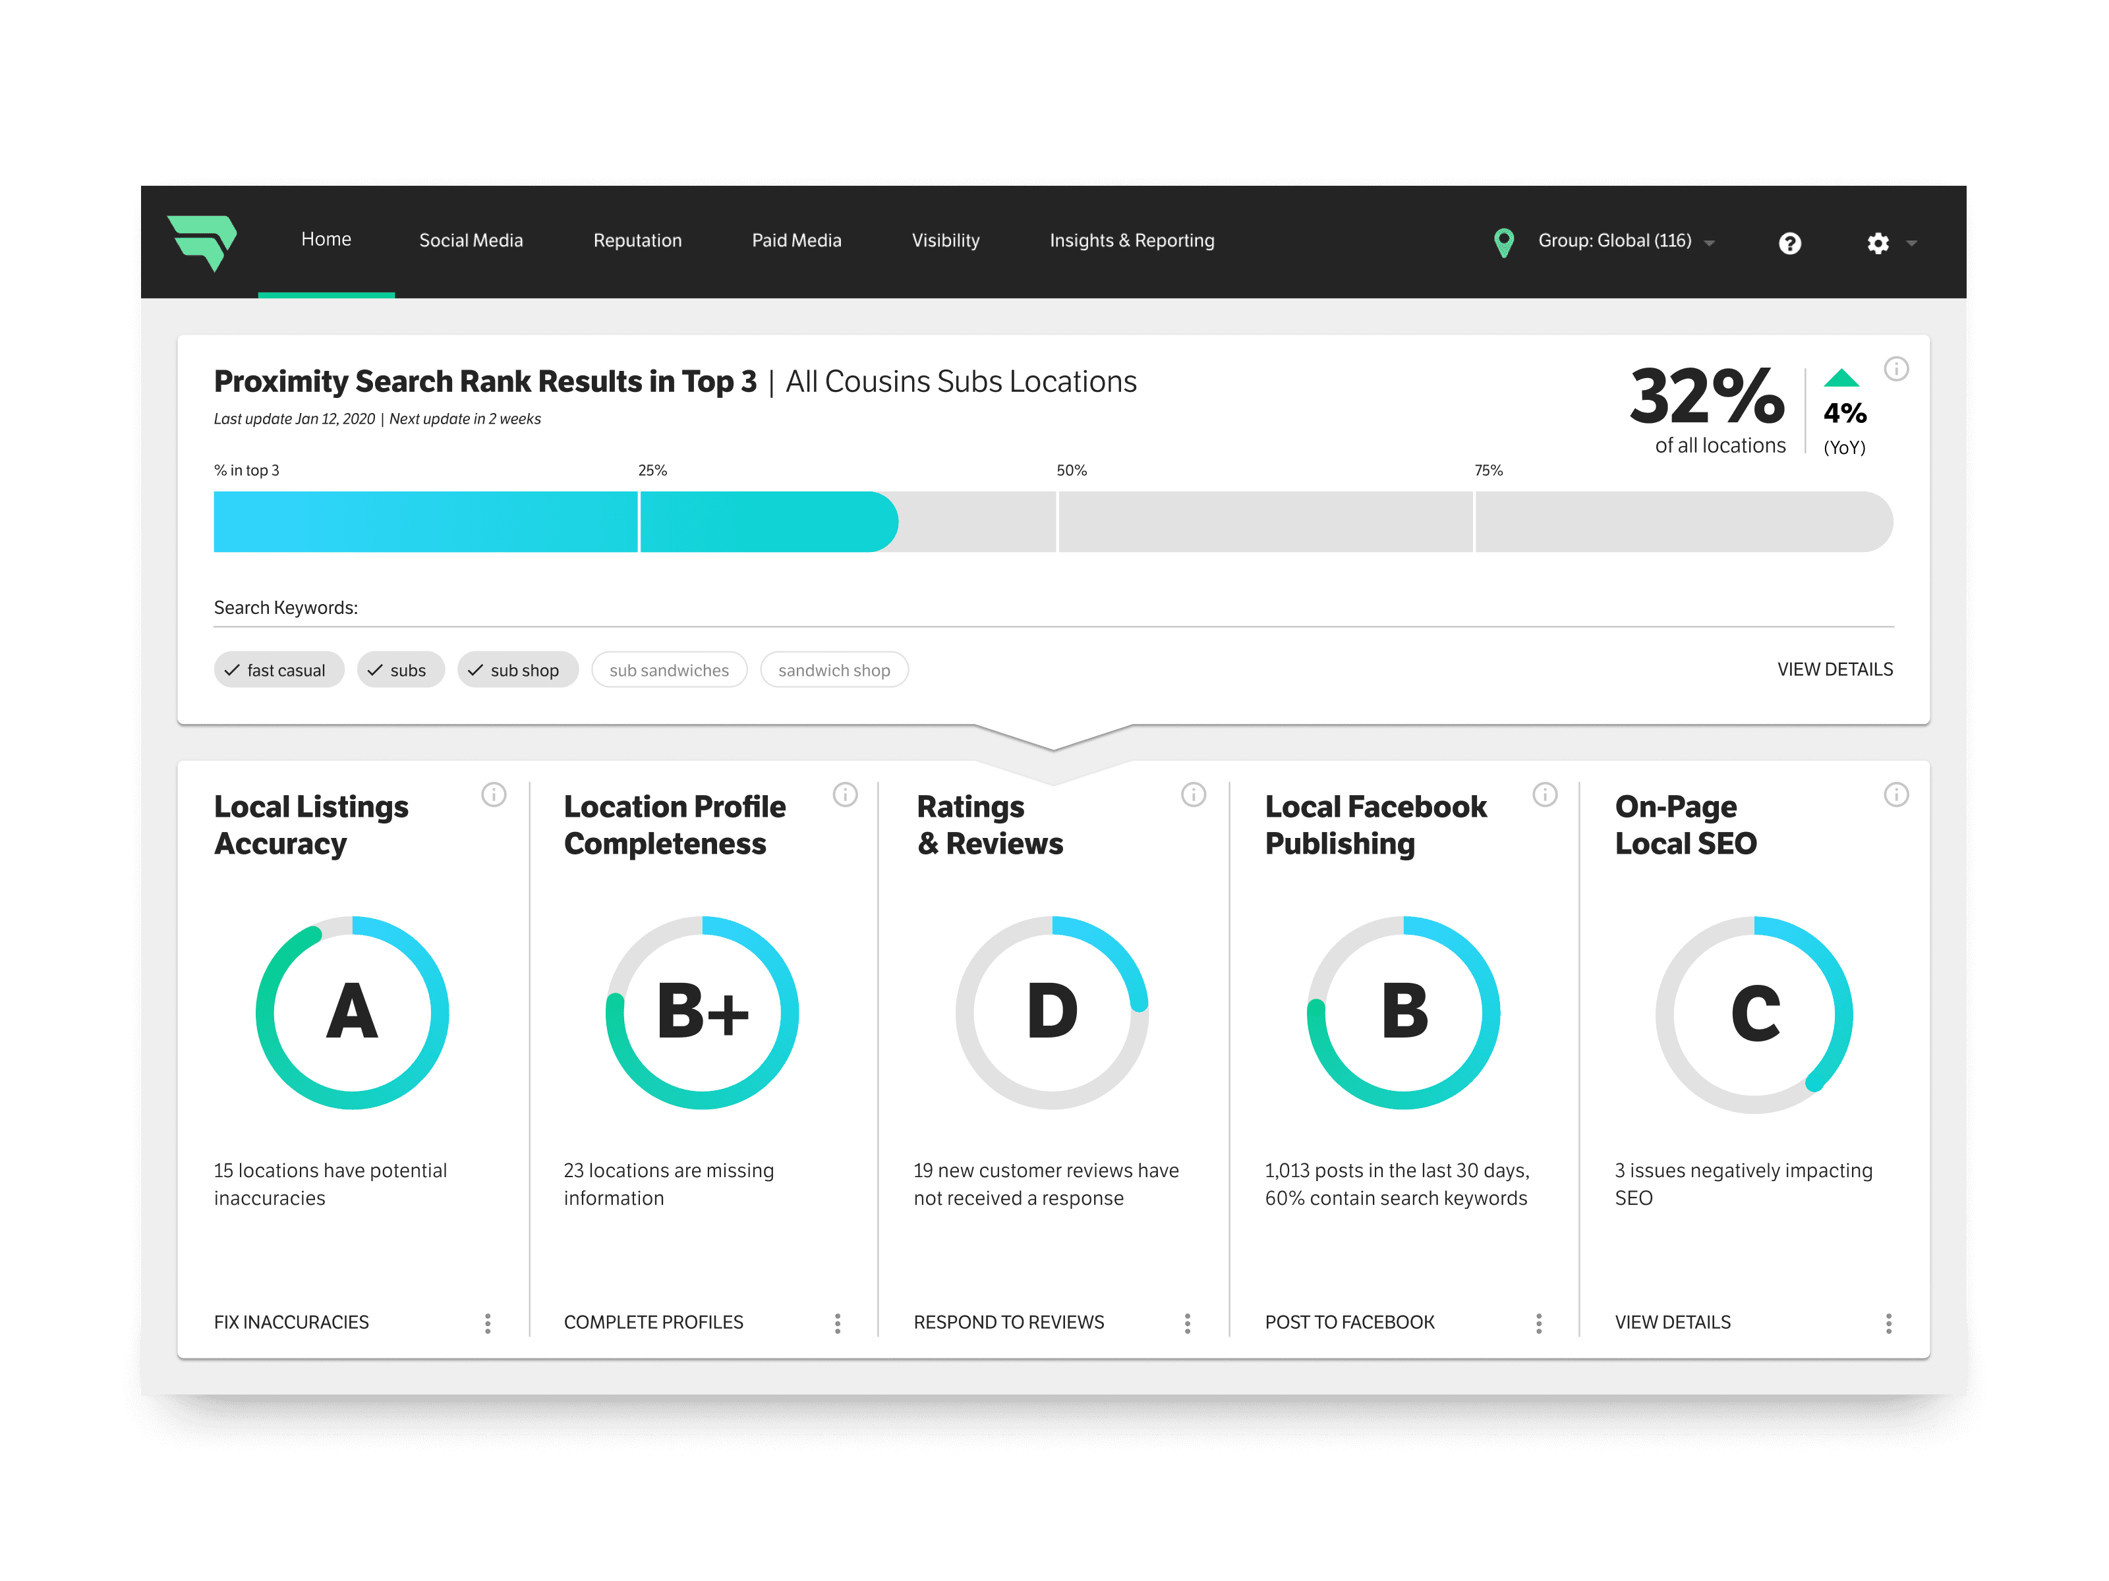Viewport: 2109px width, 1581px height.
Task: Click the Complete Profiles link
Action: click(x=653, y=1322)
